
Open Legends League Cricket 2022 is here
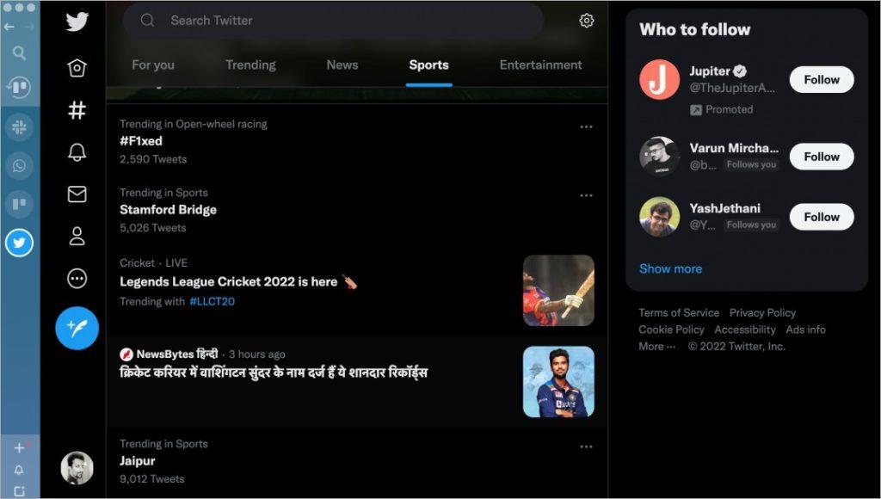(x=238, y=282)
